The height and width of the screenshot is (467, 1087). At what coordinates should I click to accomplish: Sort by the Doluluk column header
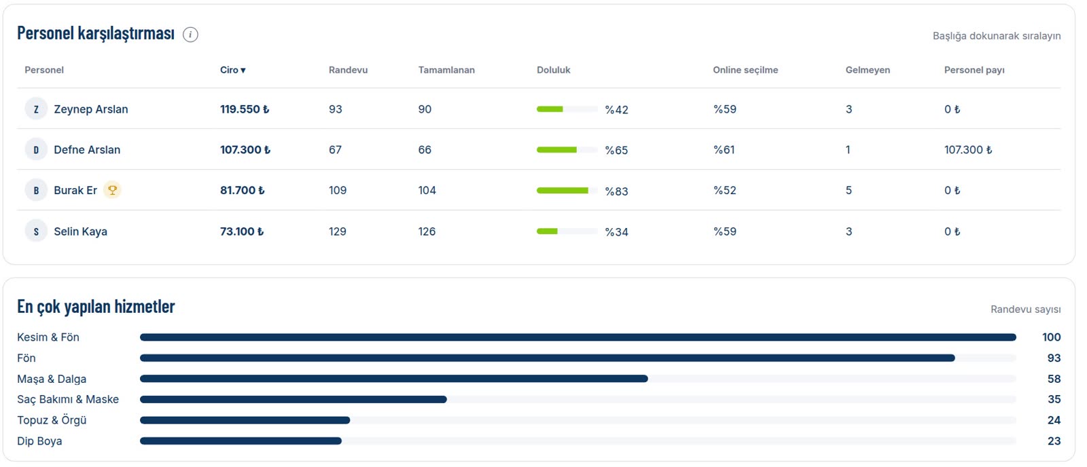tap(554, 70)
